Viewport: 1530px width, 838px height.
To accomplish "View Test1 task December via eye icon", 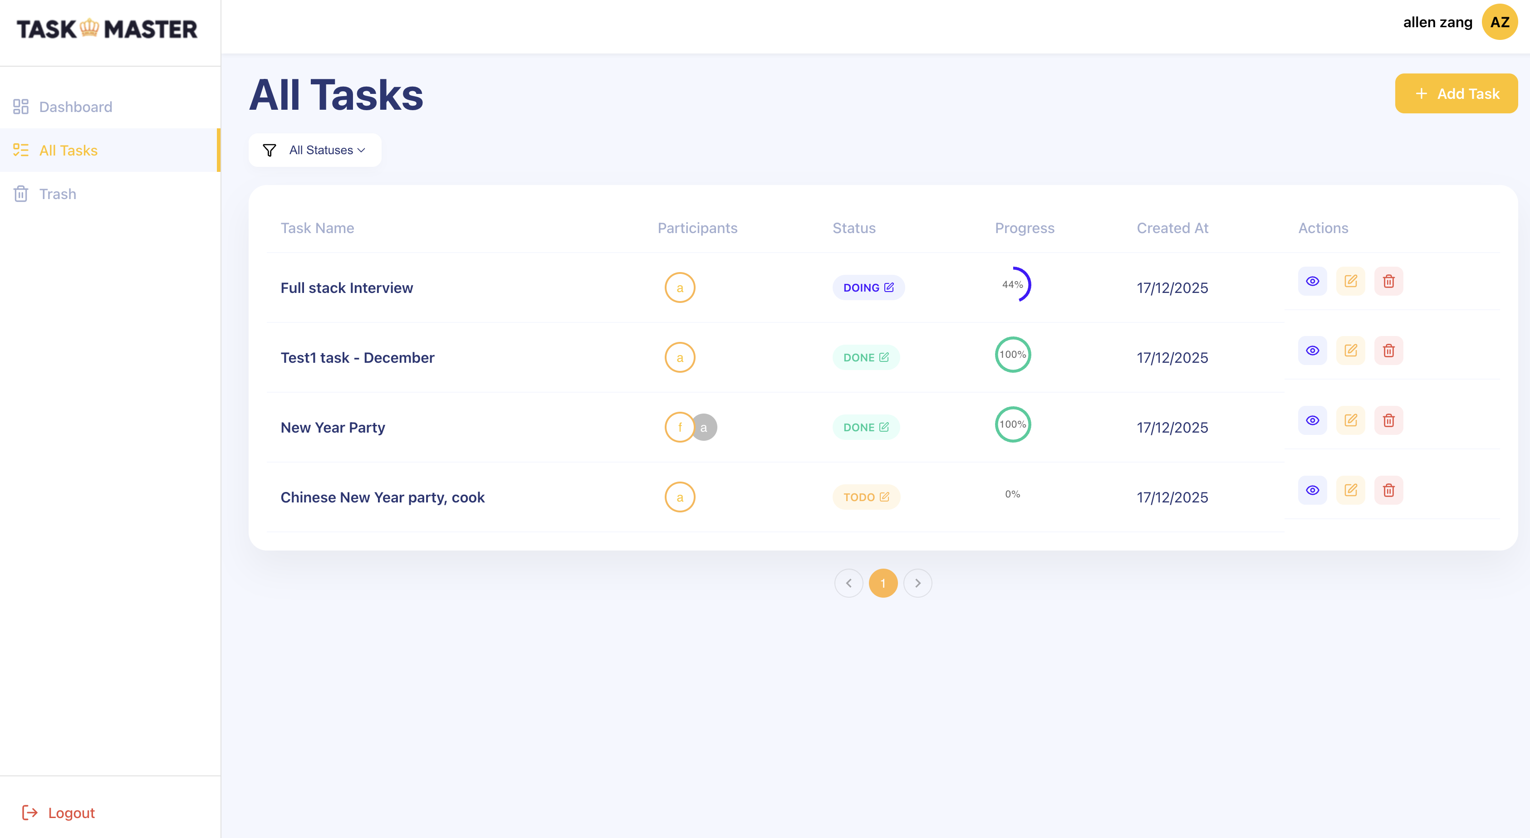I will point(1312,351).
